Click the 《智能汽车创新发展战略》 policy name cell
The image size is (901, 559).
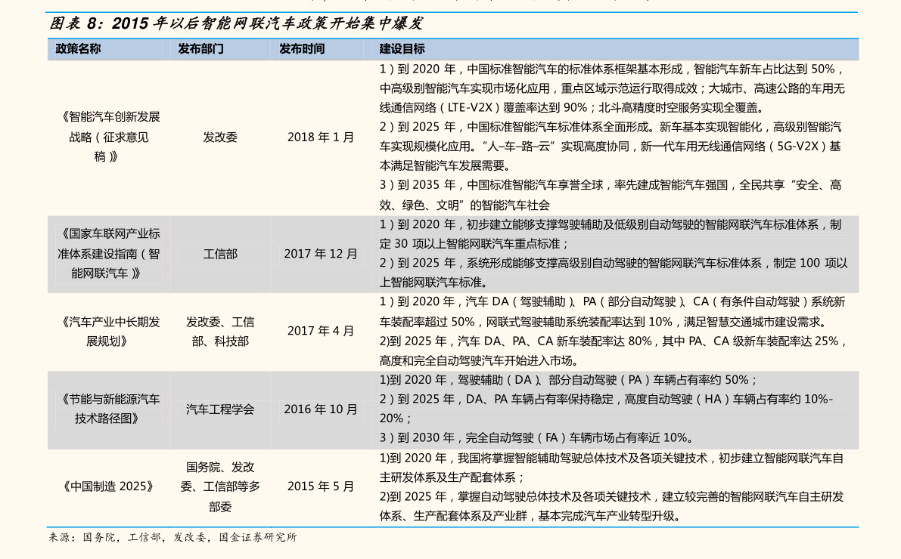[108, 137]
